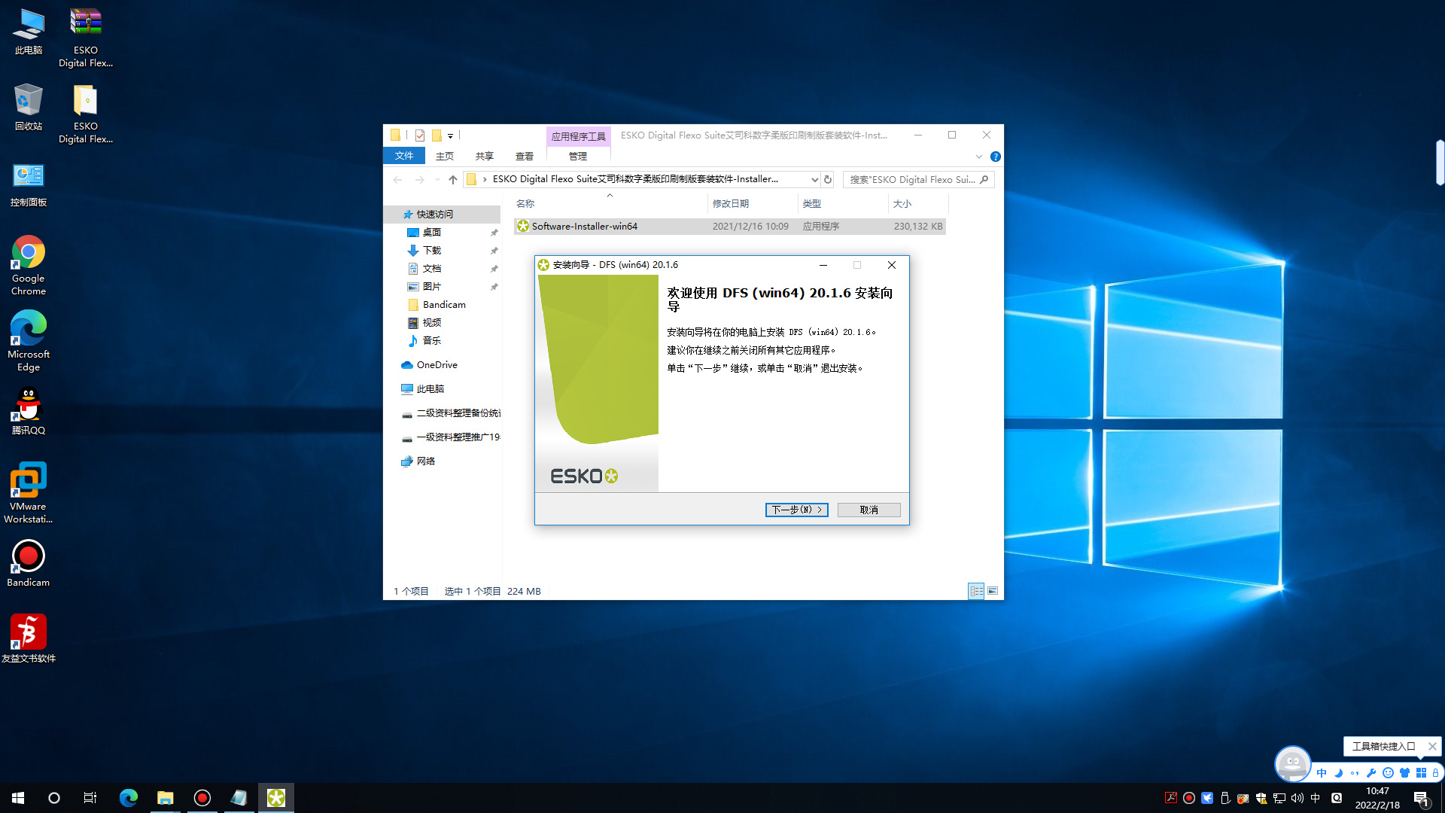Open 音乐 in the navigation pane
This screenshot has height=813, width=1445.
coord(431,341)
